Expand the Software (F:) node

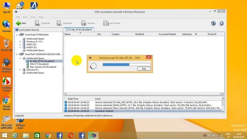pyautogui.click(x=20, y=69)
